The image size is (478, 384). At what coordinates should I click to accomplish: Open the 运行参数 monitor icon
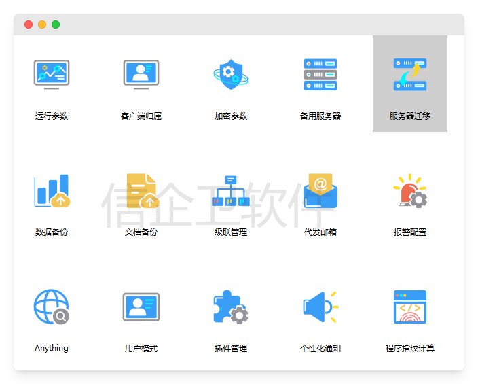(52, 74)
